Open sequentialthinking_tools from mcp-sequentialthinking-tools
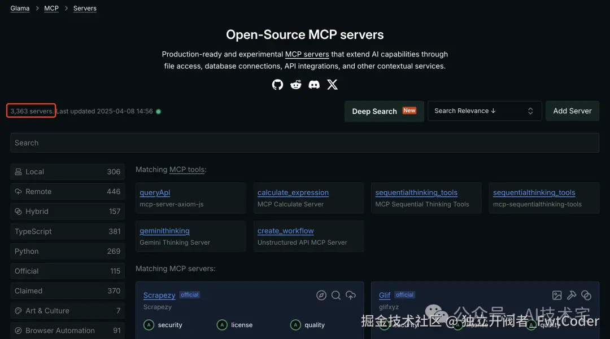Viewport: 610px width, 339px height. point(534,192)
